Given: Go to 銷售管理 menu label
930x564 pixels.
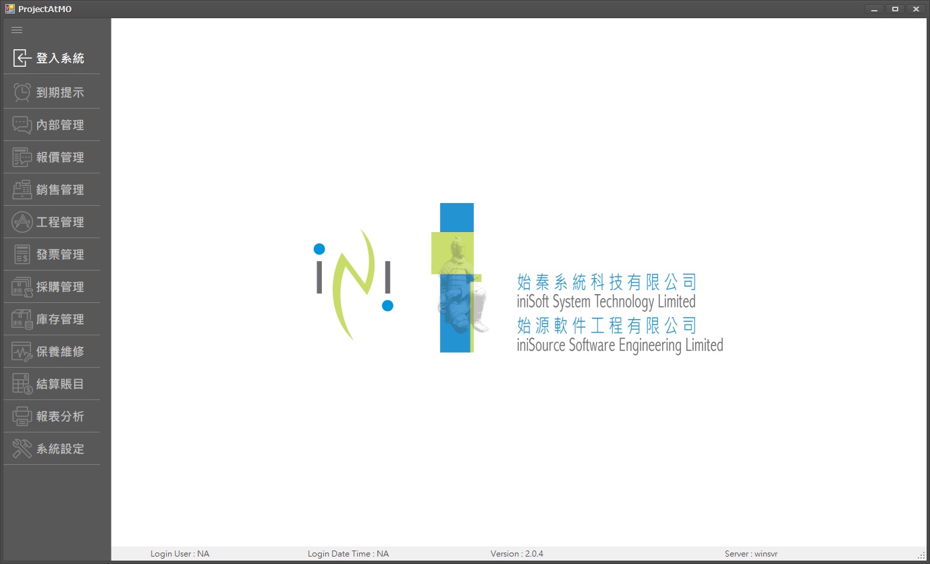Looking at the screenshot, I should click(60, 190).
